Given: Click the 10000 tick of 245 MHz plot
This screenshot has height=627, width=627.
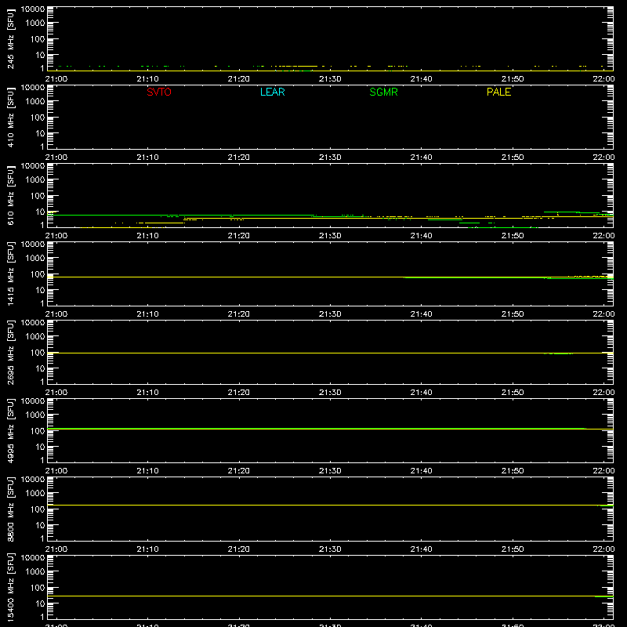Looking at the screenshot, I should 33,9.
